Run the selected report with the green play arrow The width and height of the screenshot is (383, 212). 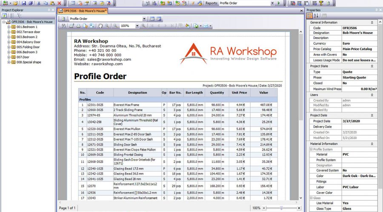pos(279,3)
